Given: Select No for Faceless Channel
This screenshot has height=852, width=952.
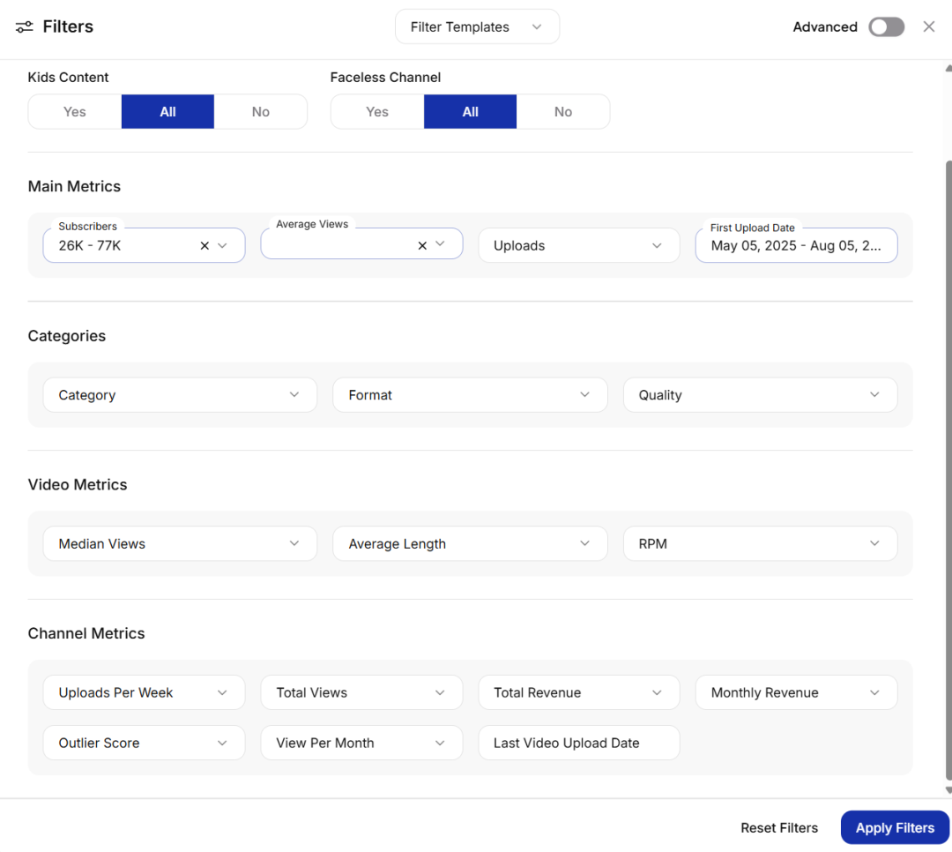Looking at the screenshot, I should click(563, 112).
